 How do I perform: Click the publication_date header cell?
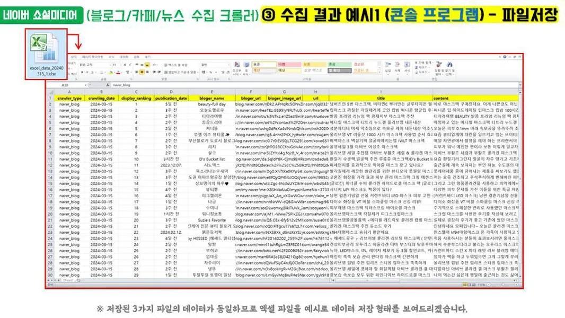point(171,98)
